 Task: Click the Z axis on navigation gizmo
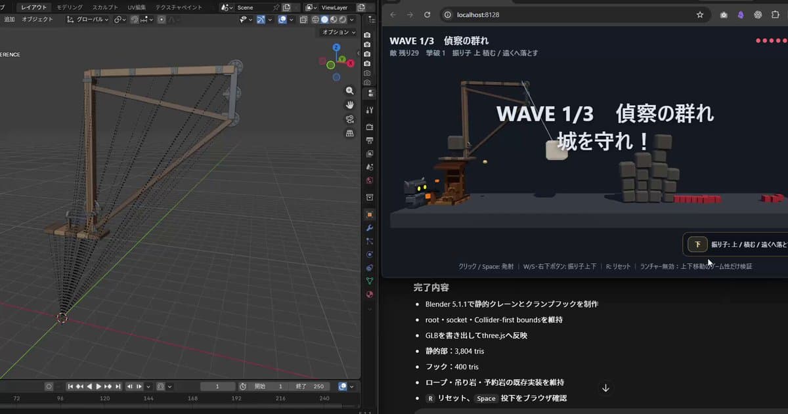pyautogui.click(x=336, y=47)
